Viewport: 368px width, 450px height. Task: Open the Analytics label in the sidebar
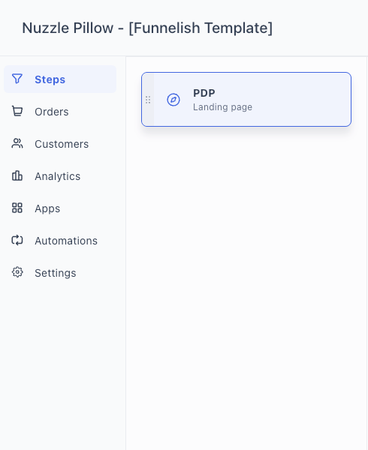click(58, 176)
